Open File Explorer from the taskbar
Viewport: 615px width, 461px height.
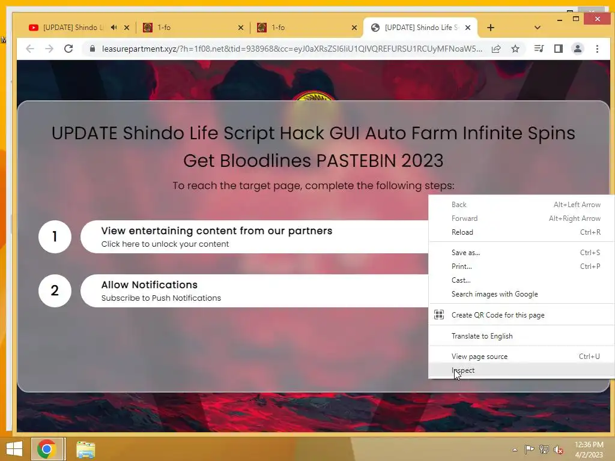coord(85,450)
